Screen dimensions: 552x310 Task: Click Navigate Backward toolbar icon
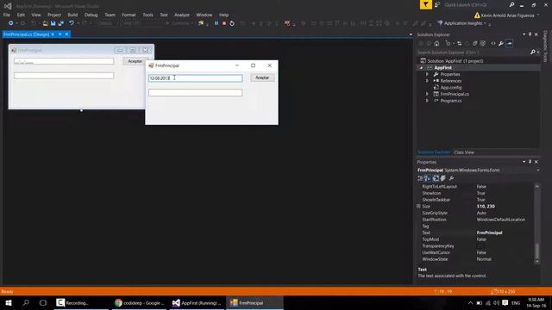(x=11, y=23)
